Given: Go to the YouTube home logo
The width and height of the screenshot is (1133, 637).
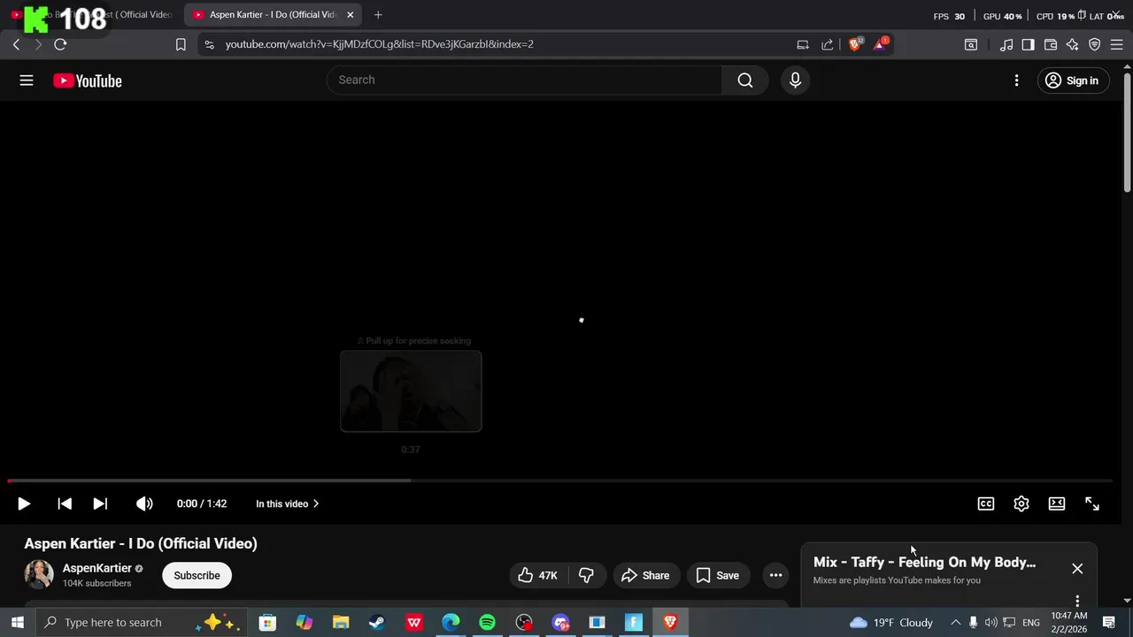Looking at the screenshot, I should [87, 81].
